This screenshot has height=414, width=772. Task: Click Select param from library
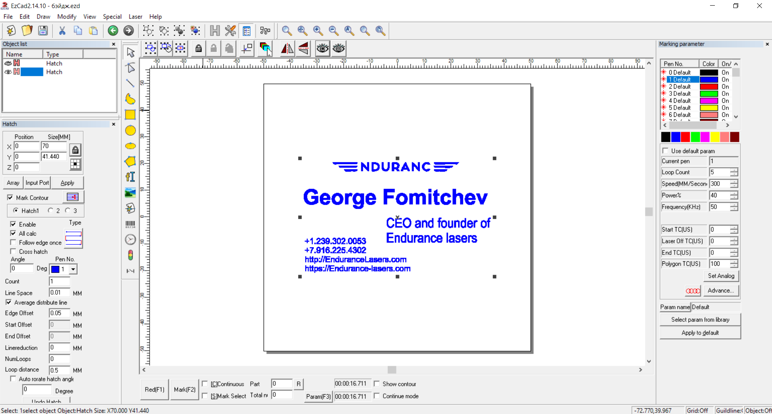pyautogui.click(x=700, y=320)
